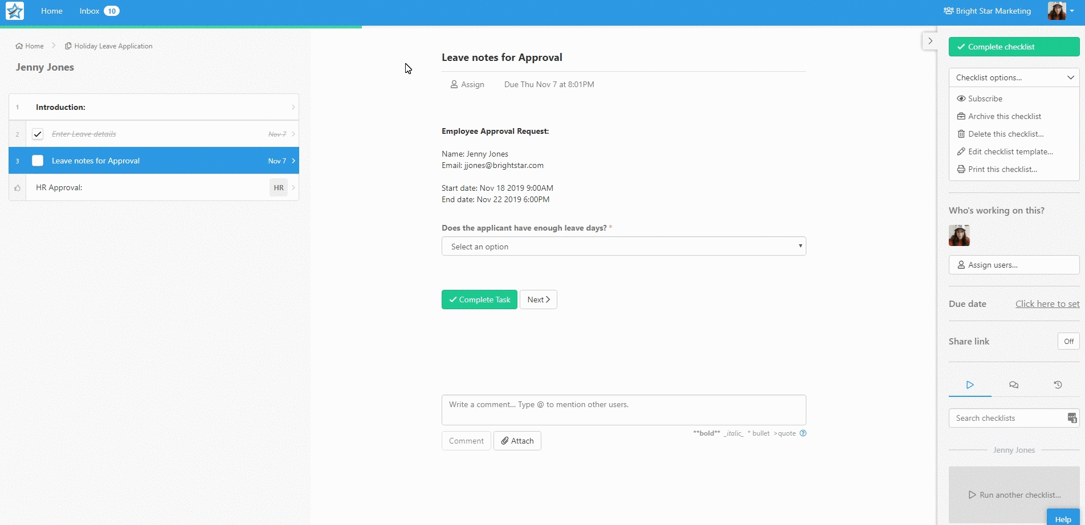Check off Leave notes for Approval task
This screenshot has height=525, width=1085.
coord(38,161)
